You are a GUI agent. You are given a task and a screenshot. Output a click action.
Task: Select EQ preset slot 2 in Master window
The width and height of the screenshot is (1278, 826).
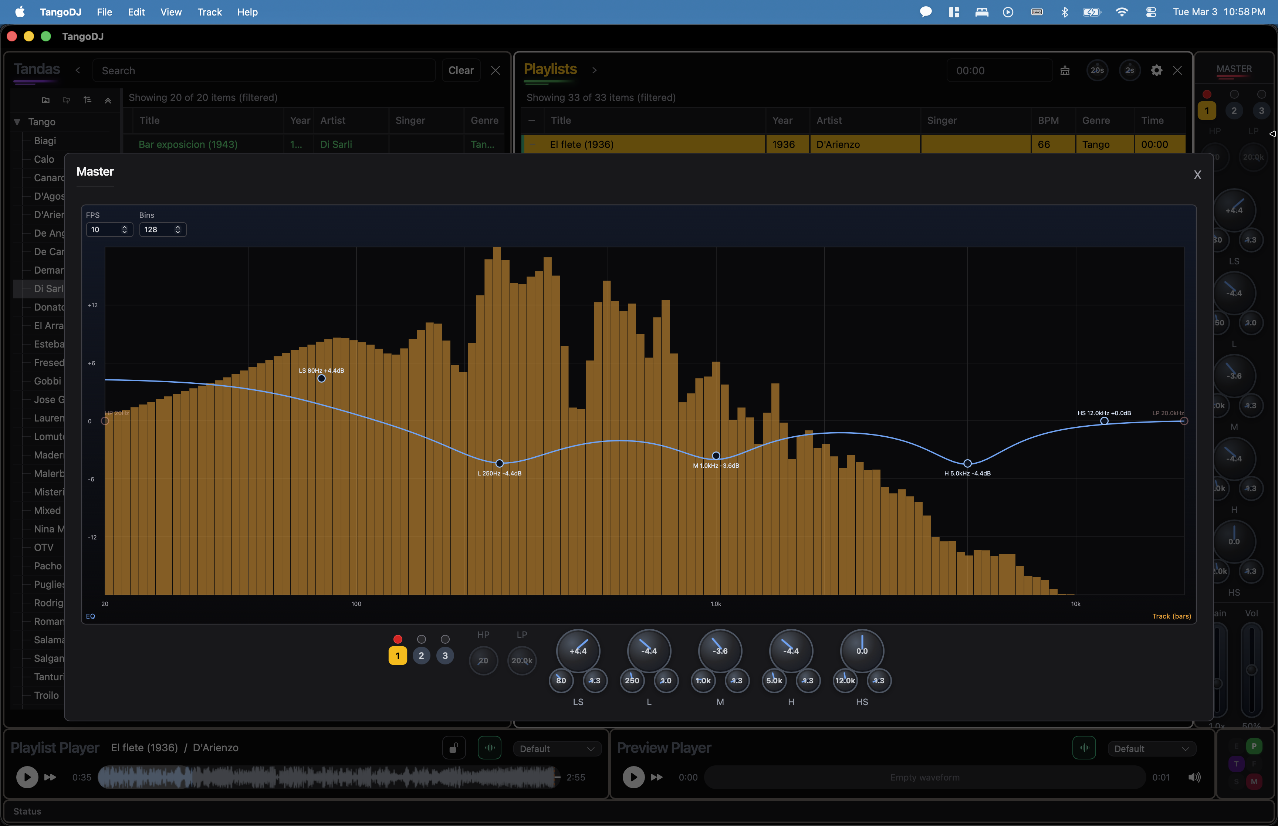tap(421, 655)
